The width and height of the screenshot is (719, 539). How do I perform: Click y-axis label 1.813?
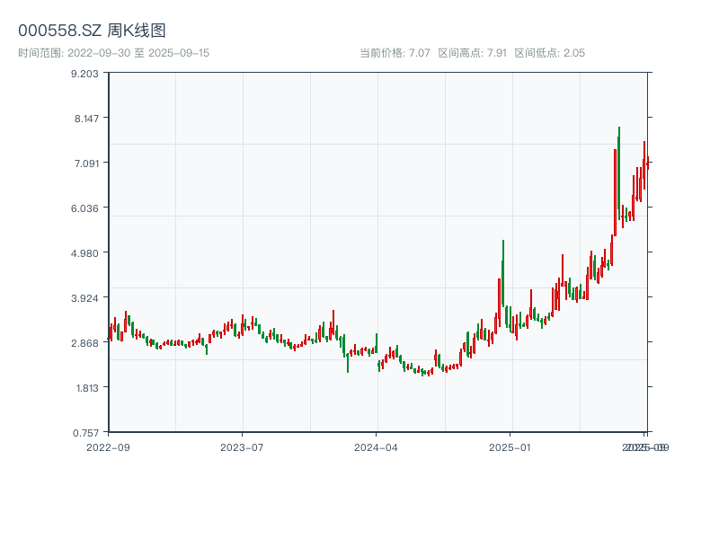pyautogui.click(x=87, y=388)
